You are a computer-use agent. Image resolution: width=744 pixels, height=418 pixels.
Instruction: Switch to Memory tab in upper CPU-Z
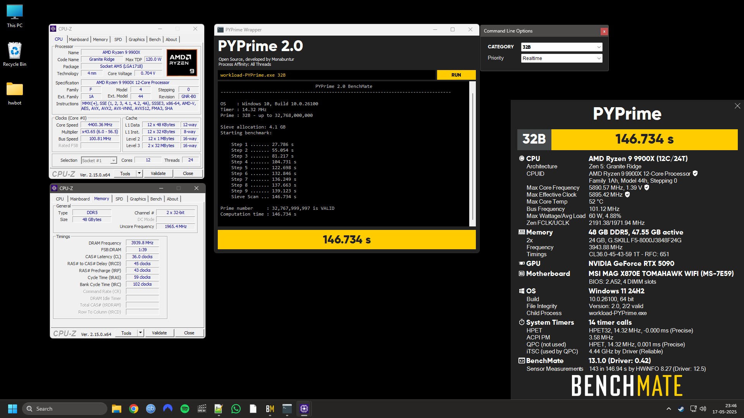pos(100,39)
